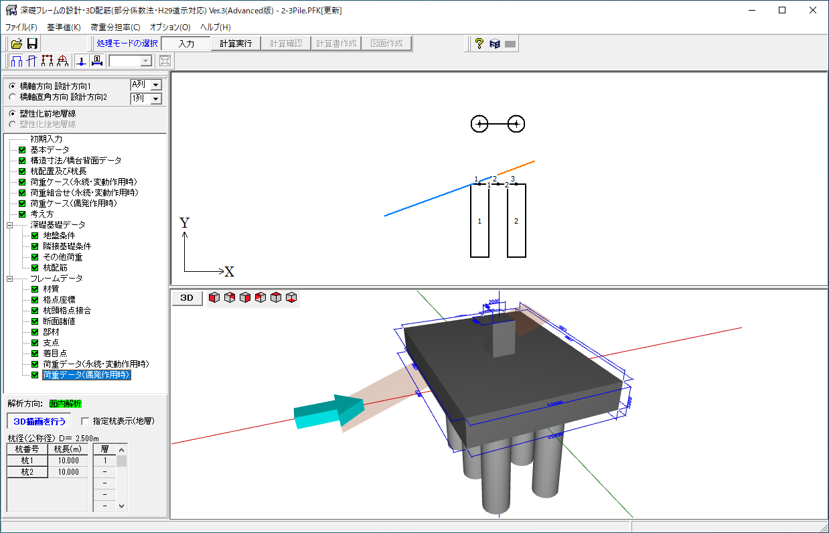Click the node number display icon
This screenshot has width=829, height=533.
(82, 61)
